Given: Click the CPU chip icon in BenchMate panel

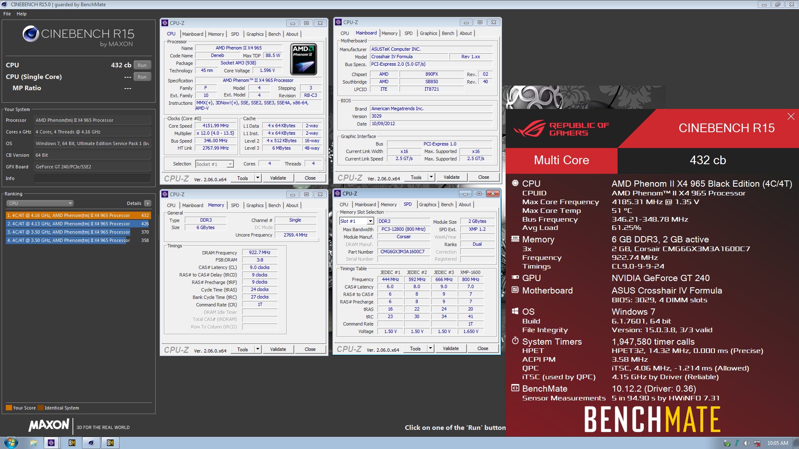Looking at the screenshot, I should tap(515, 183).
